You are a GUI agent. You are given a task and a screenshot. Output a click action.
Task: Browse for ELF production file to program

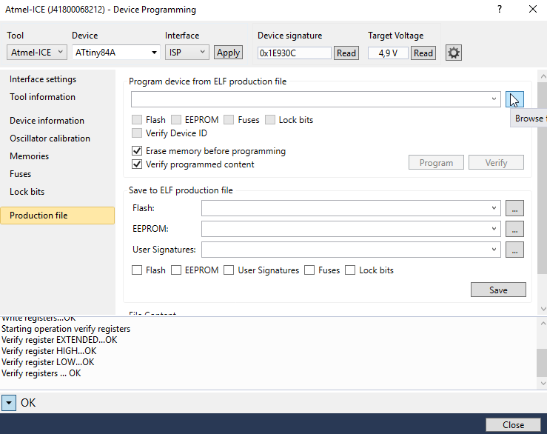pos(514,99)
